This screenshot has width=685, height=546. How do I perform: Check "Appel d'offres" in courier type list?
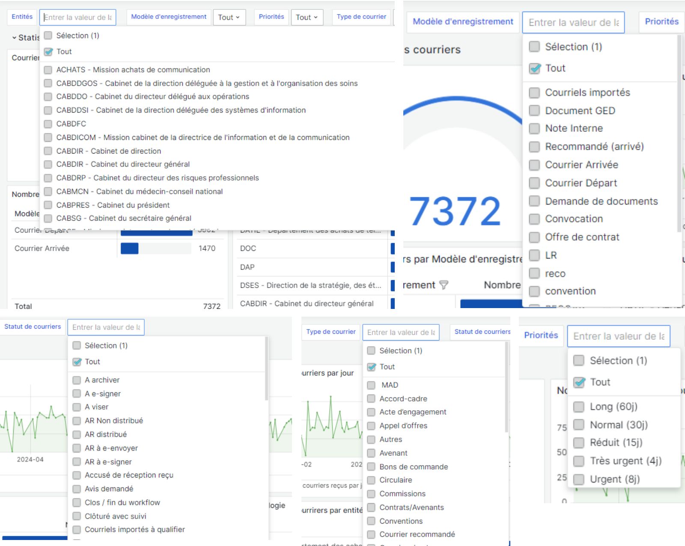[371, 426]
